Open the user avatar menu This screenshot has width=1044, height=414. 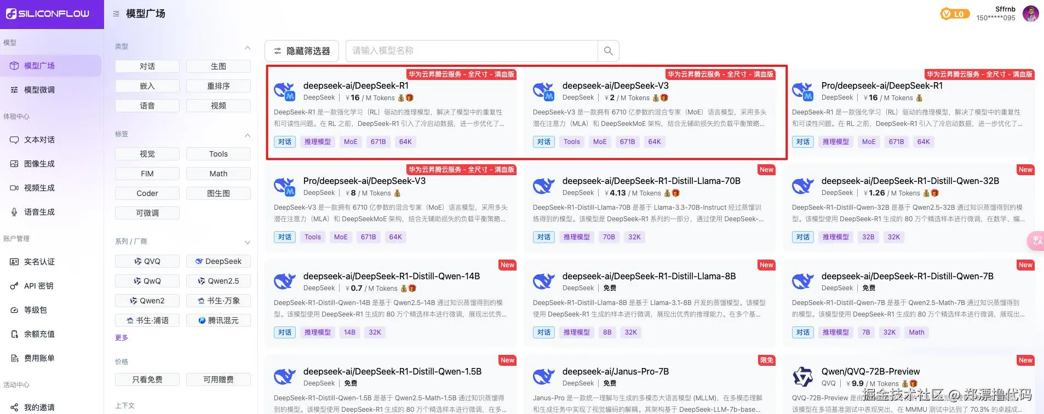pyautogui.click(x=1030, y=14)
